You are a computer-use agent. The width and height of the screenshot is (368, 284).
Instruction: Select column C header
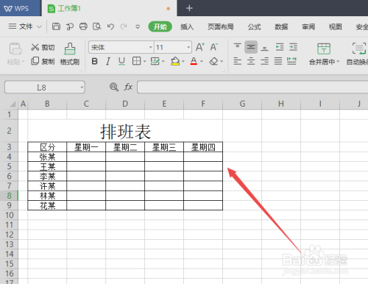tap(86, 104)
